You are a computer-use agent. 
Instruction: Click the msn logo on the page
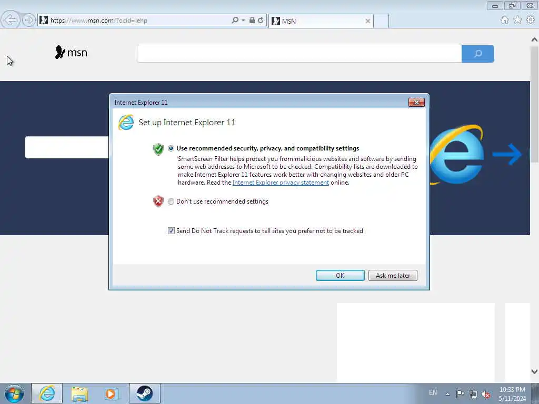coord(71,53)
